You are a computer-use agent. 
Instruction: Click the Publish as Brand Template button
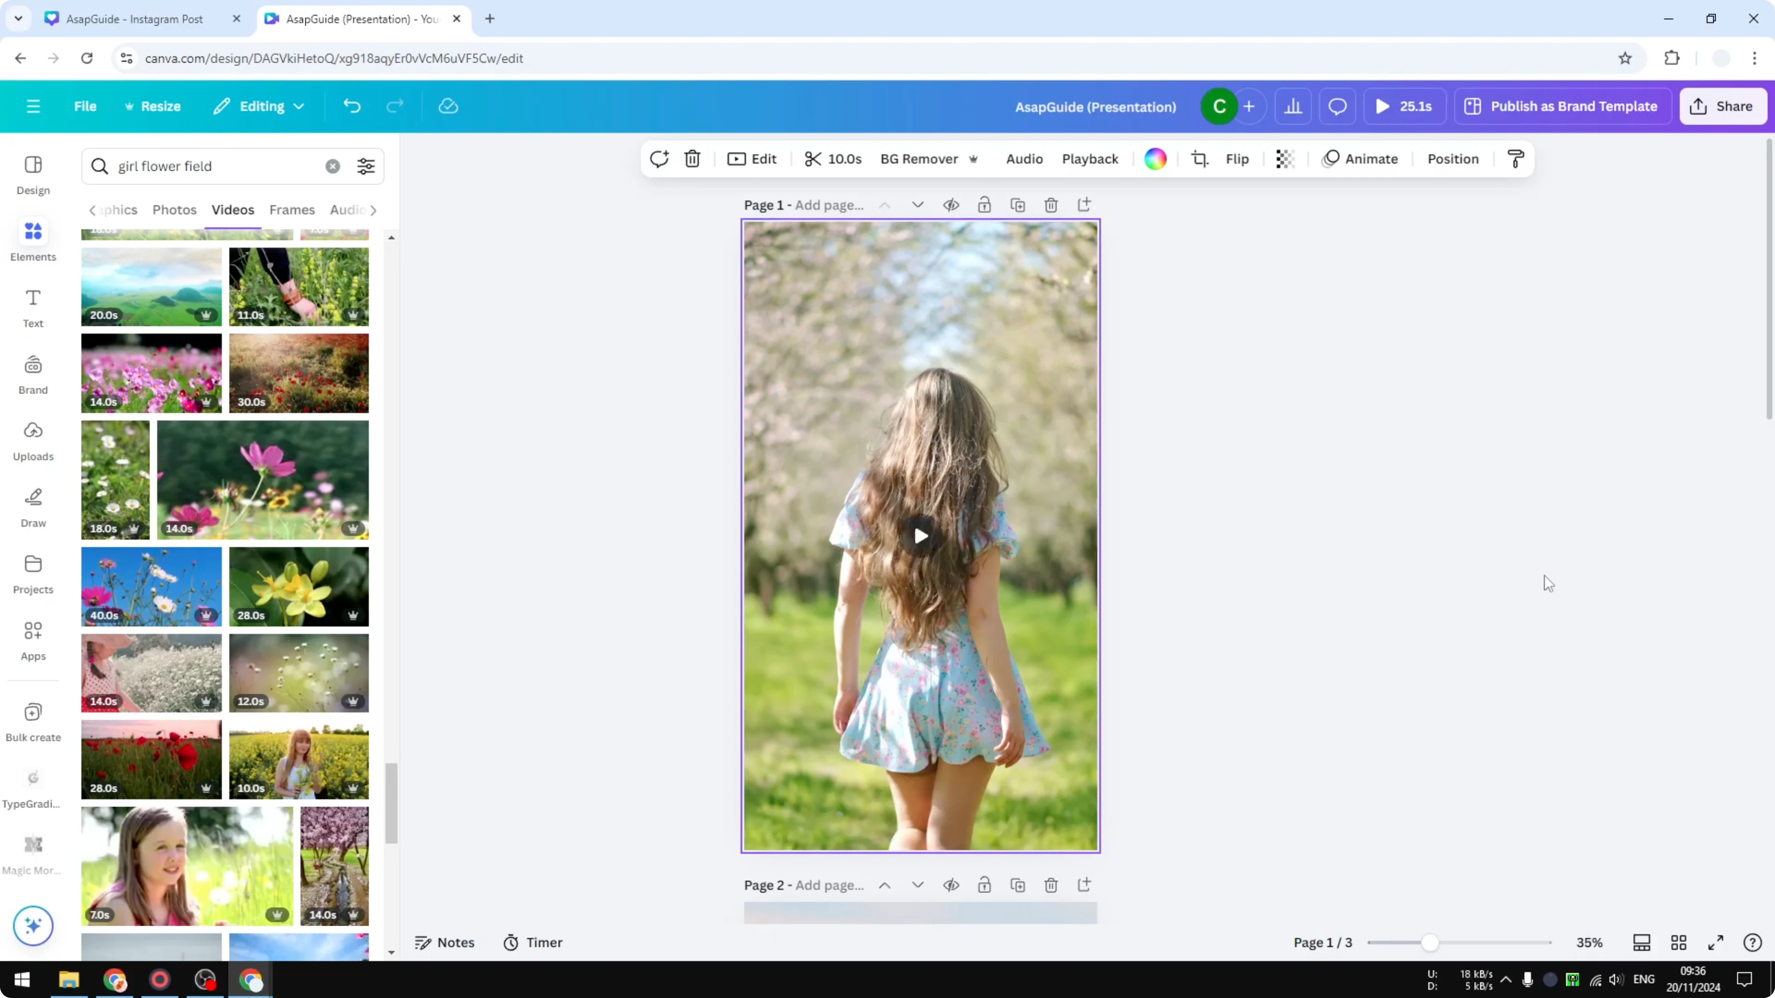(1562, 106)
